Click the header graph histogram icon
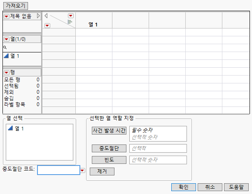Viewport: 252px width, 194px height. pyautogui.click(x=70, y=22)
